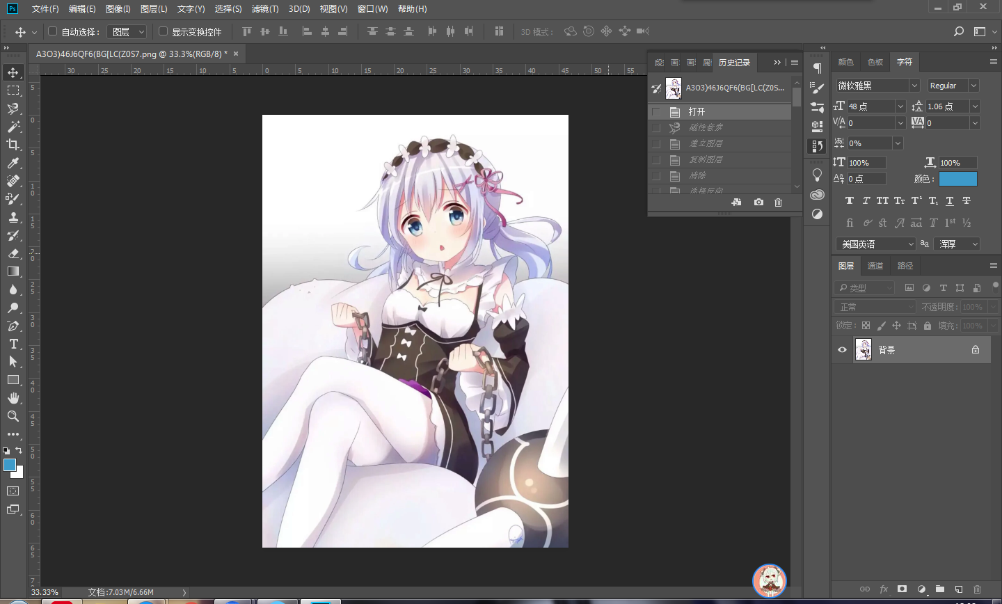Screen dimensions: 1002x604
Task: Select the Magic Wand tool
Action: pyautogui.click(x=13, y=127)
